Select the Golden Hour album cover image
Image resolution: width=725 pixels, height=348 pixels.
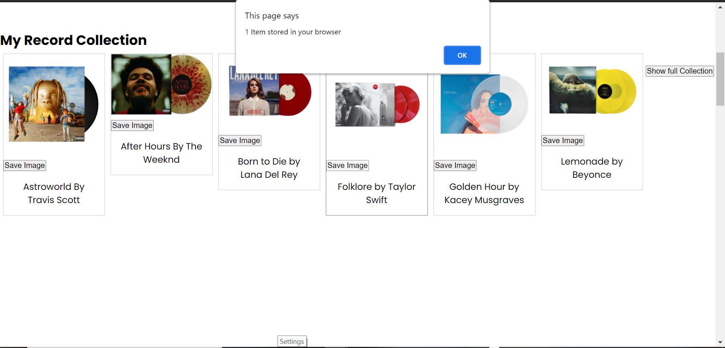point(484,104)
